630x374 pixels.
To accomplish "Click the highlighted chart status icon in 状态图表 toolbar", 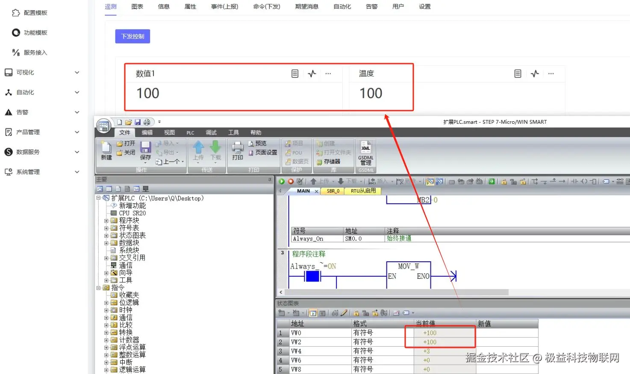I will click(313, 313).
